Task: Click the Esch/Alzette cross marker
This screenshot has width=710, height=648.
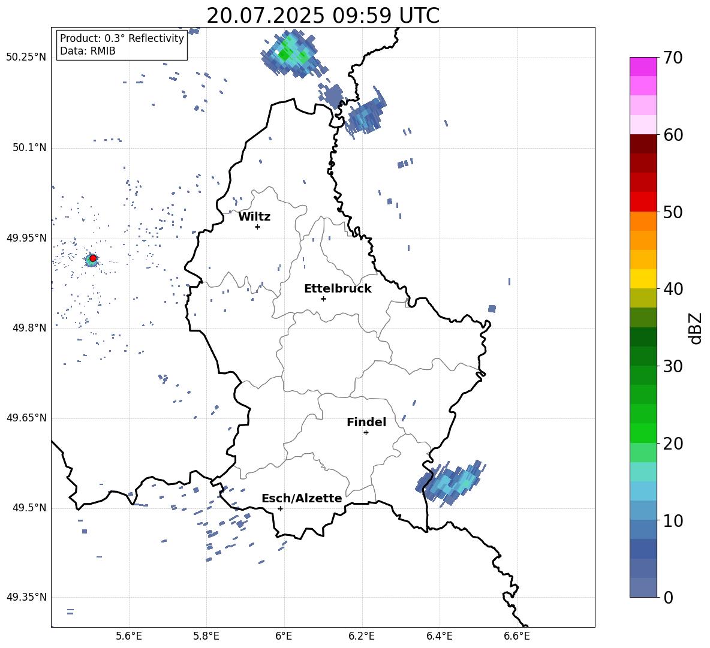Action: click(x=280, y=508)
